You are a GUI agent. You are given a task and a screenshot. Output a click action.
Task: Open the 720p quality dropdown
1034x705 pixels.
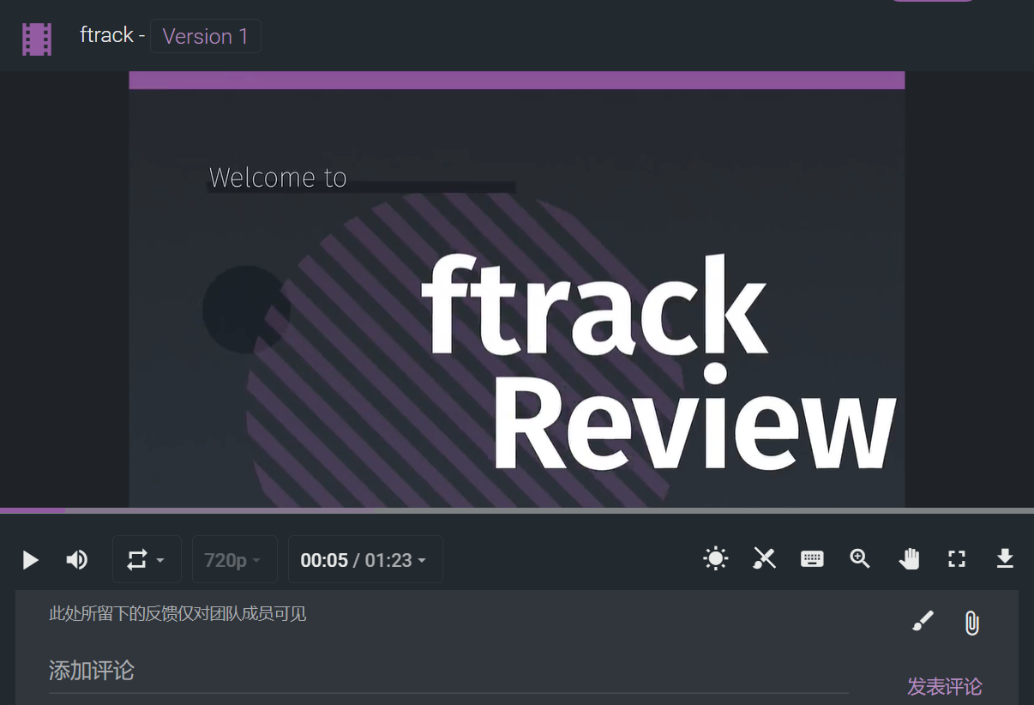[x=232, y=560]
